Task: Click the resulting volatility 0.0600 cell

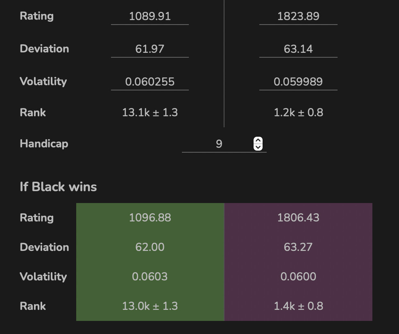Action: [298, 277]
